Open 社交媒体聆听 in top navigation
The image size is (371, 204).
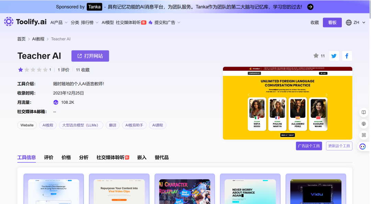[x=131, y=22]
